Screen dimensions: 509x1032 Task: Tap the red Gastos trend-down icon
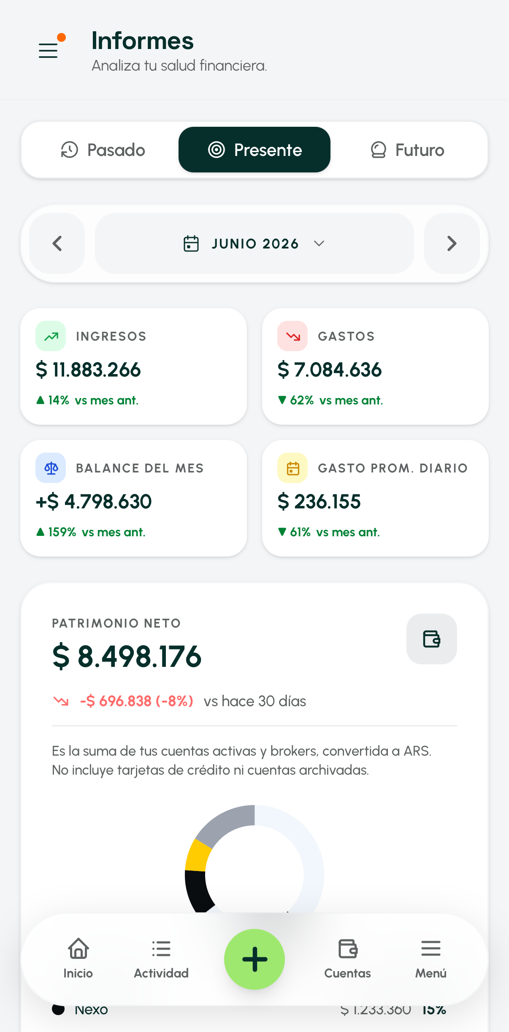click(292, 336)
